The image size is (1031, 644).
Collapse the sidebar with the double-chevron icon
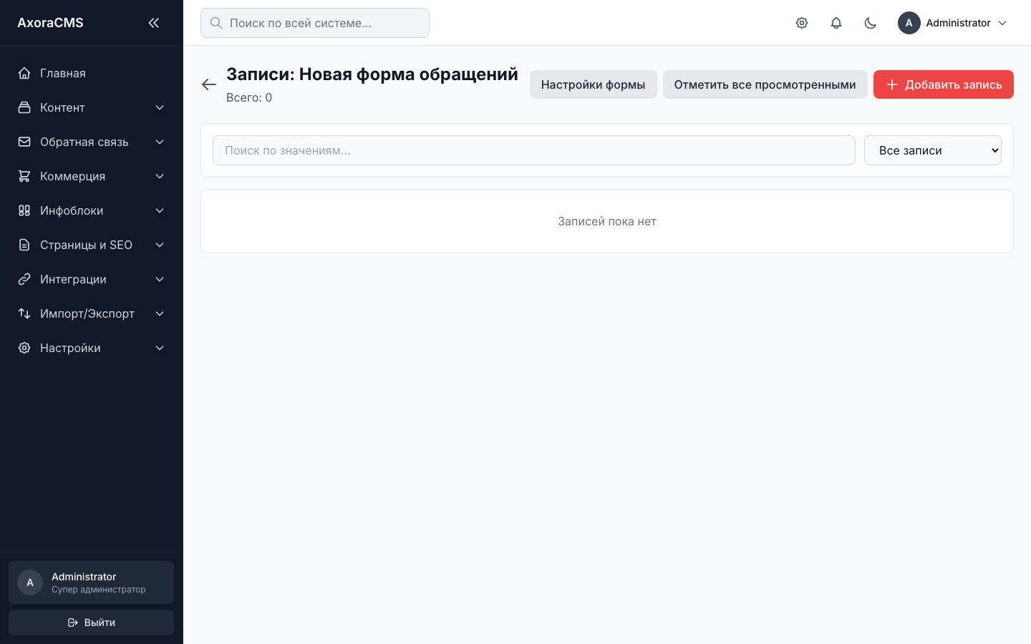(x=153, y=23)
